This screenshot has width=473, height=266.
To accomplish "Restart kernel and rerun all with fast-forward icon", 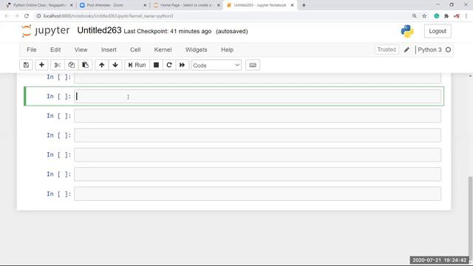I will [x=183, y=65].
